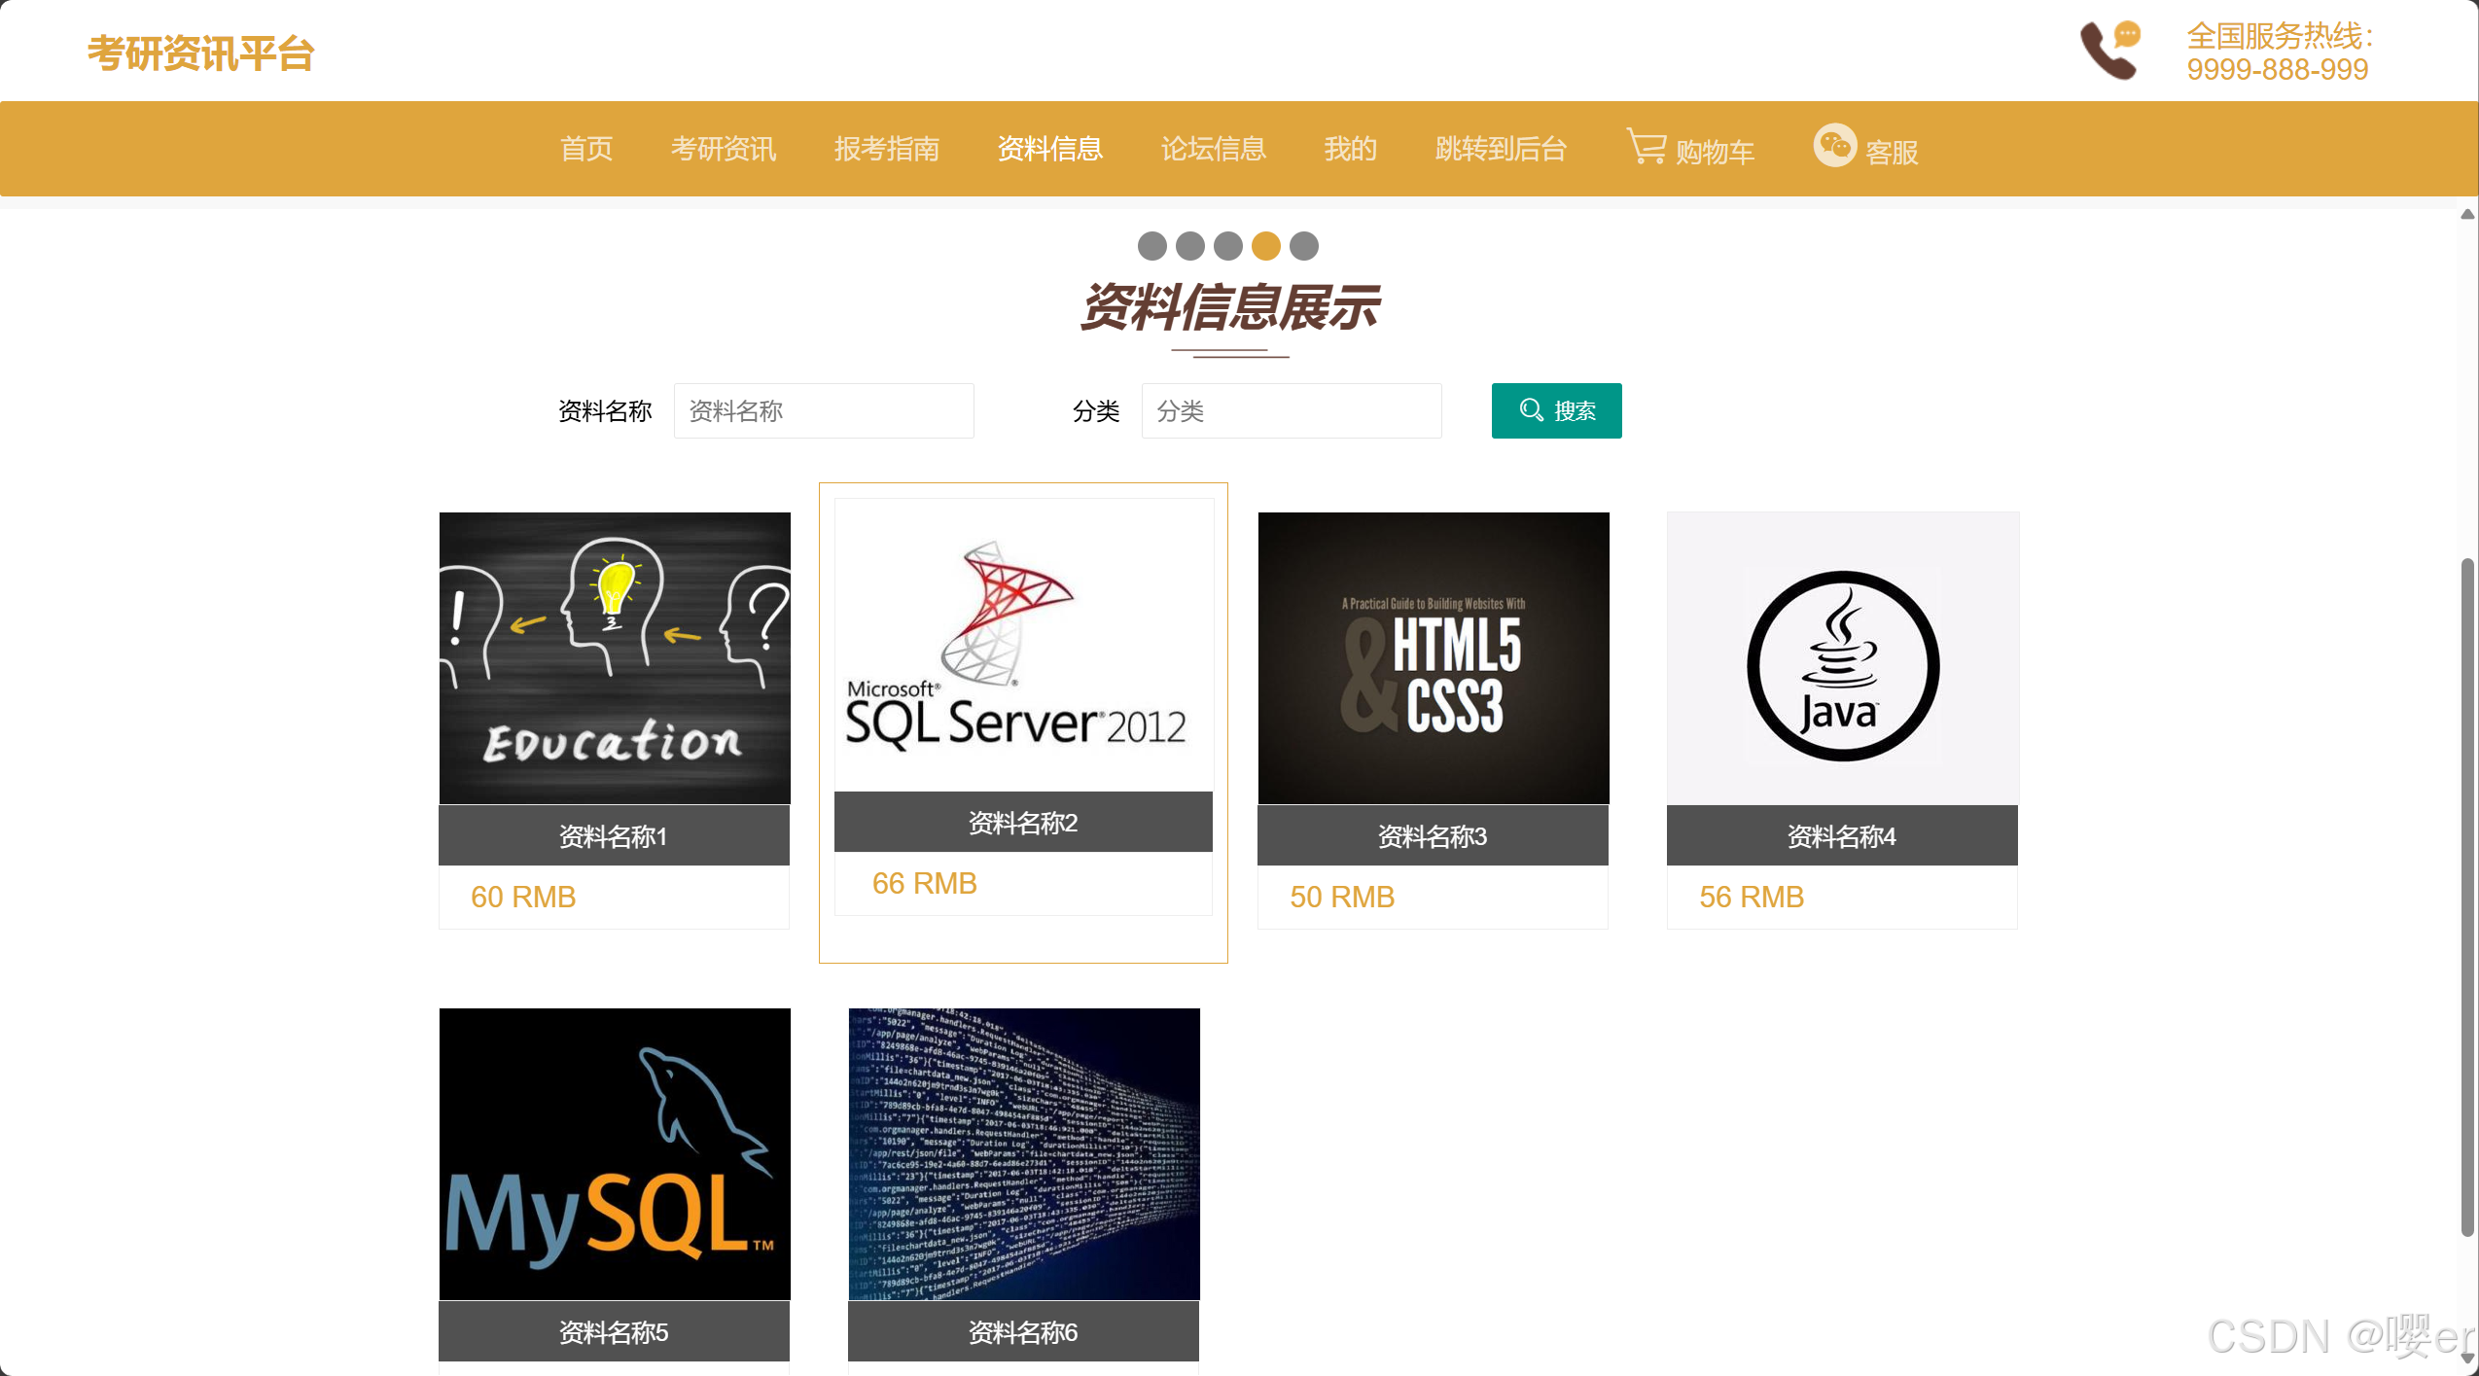Select the second carousel dot
The width and height of the screenshot is (2479, 1376).
pyautogui.click(x=1189, y=246)
